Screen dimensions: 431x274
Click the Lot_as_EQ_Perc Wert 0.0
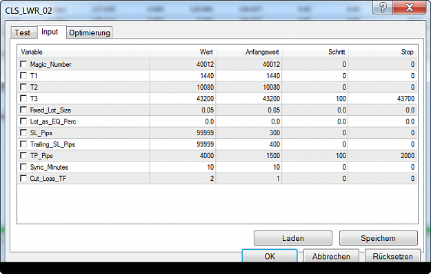[x=210, y=121]
